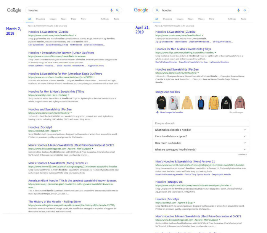Click the blue magnifier icon in March search bar
Screen dimensions: 267x233
(117, 10)
